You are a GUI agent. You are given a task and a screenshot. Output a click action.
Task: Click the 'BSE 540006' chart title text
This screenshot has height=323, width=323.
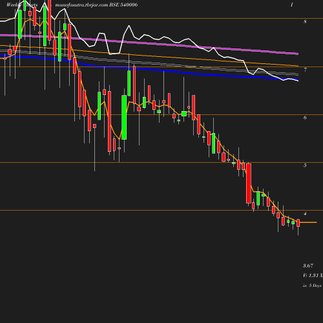click(123, 5)
